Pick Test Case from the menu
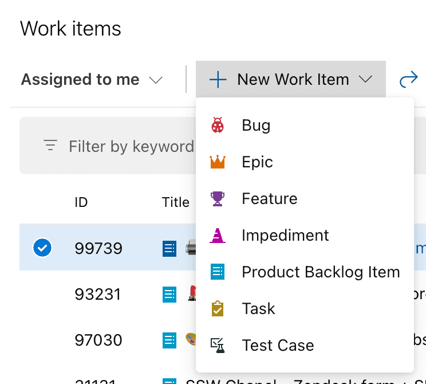The width and height of the screenshot is (426, 384). click(278, 346)
